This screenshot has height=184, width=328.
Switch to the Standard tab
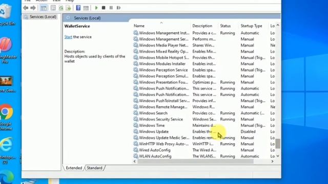(x=94, y=168)
